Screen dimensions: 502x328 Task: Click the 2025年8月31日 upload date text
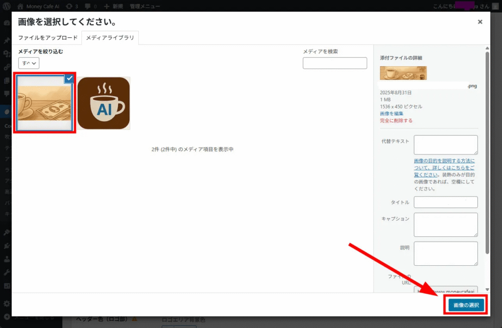pos(396,93)
